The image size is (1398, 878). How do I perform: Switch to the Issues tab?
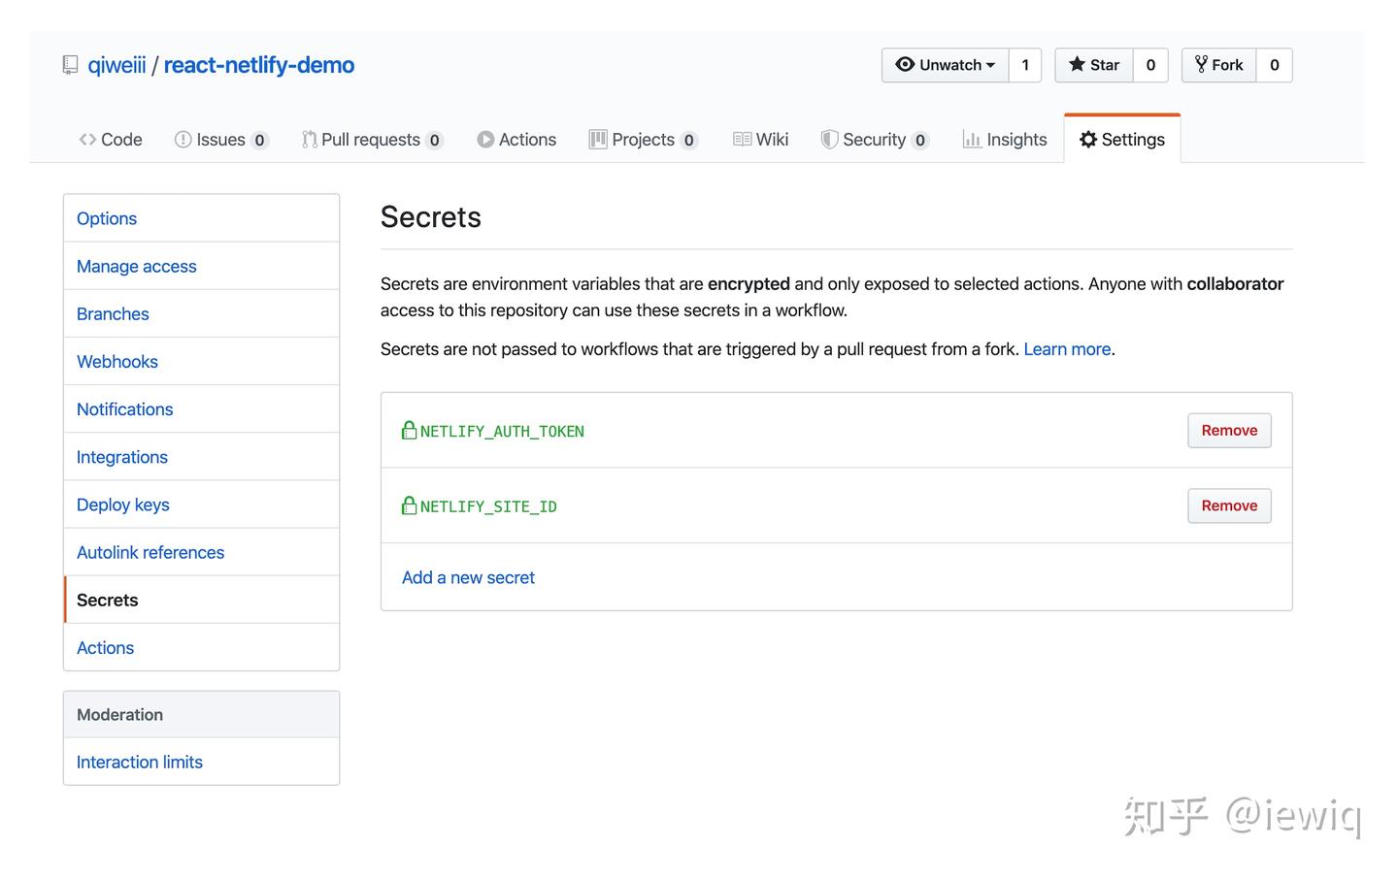click(x=221, y=139)
